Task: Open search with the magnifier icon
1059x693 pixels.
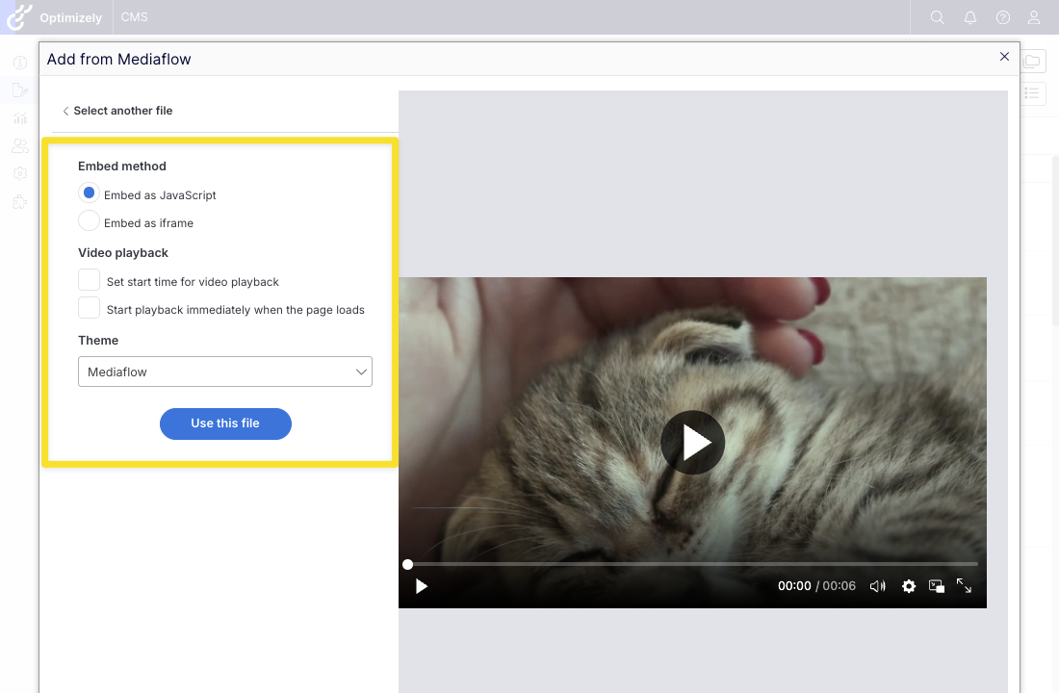Action: (938, 17)
